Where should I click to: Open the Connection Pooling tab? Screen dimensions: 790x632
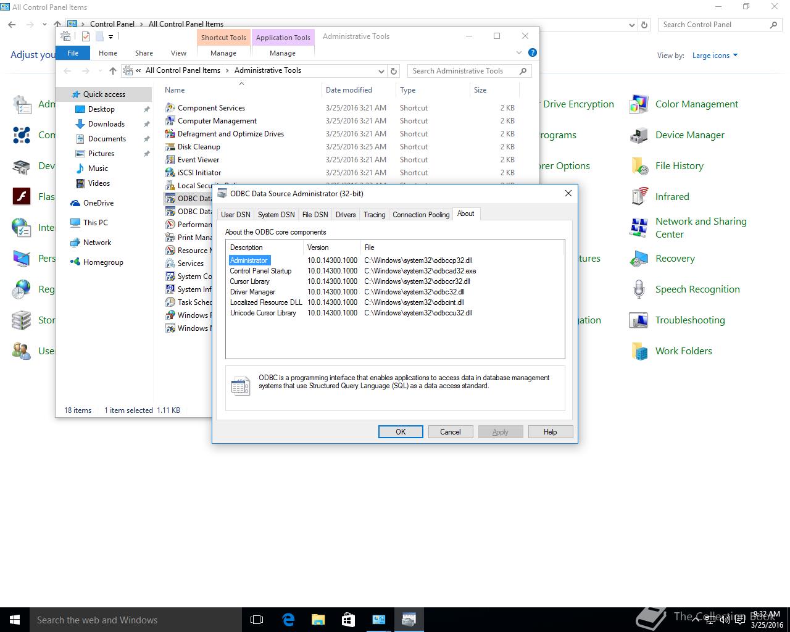[421, 215]
